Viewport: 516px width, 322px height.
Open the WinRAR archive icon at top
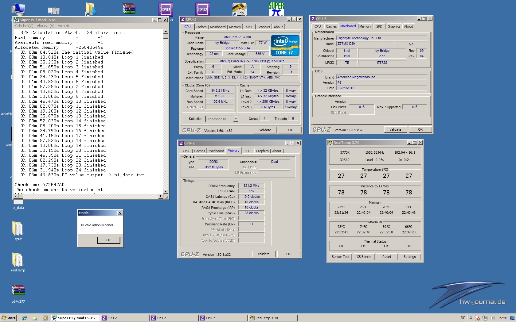pos(129,9)
